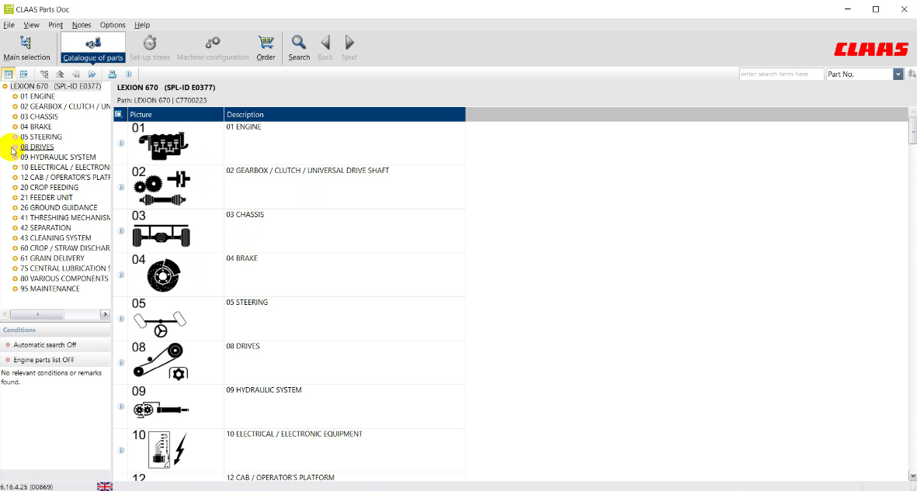Sort by the Description column header
The image size is (917, 491).
point(345,115)
